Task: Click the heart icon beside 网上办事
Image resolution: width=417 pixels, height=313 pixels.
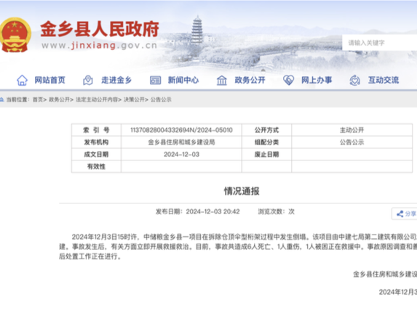Action: tap(288, 80)
